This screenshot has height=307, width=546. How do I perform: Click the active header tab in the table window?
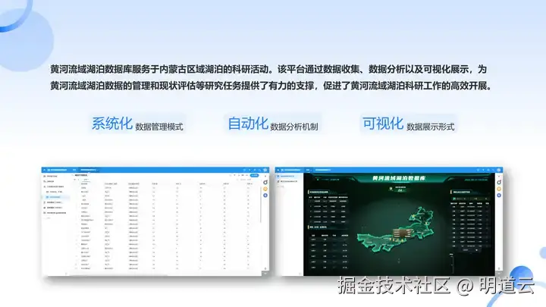coord(89,170)
